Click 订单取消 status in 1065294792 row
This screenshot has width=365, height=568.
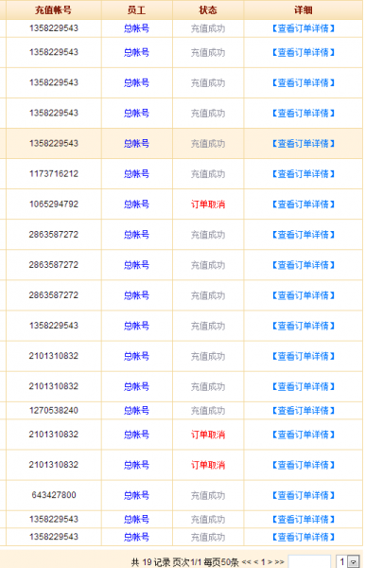point(208,204)
